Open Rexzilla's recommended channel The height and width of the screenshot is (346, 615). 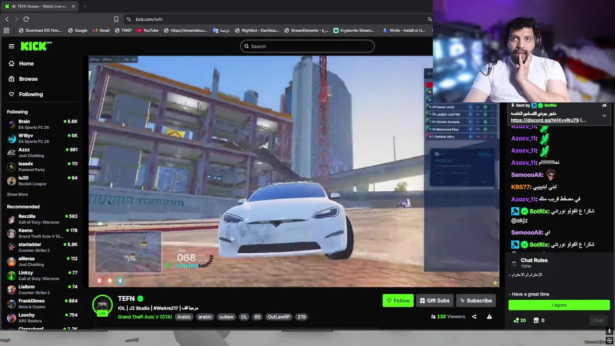[42, 219]
